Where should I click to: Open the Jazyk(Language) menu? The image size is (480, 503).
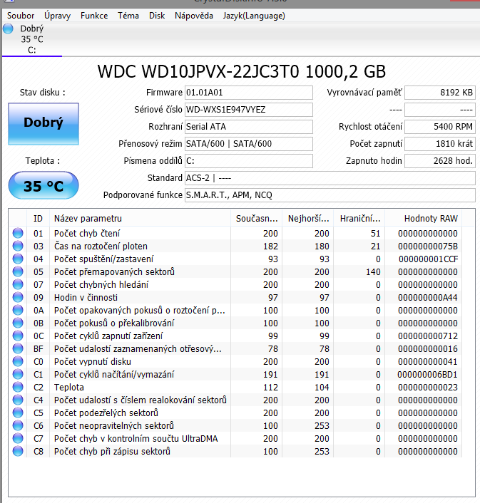tap(254, 16)
